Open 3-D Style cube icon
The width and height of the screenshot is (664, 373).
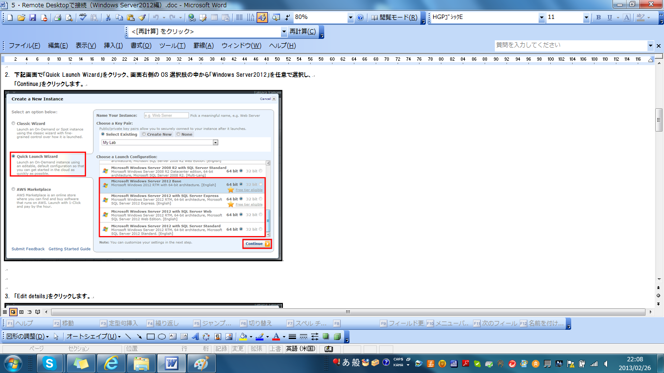point(337,336)
